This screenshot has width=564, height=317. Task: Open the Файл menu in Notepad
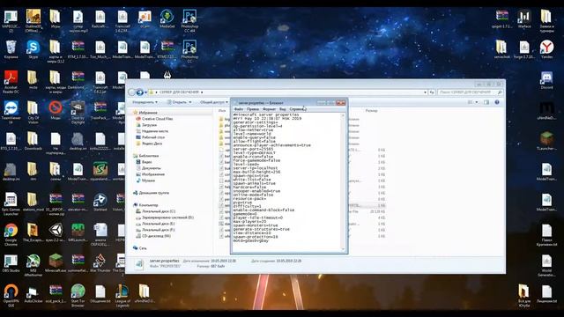239,109
